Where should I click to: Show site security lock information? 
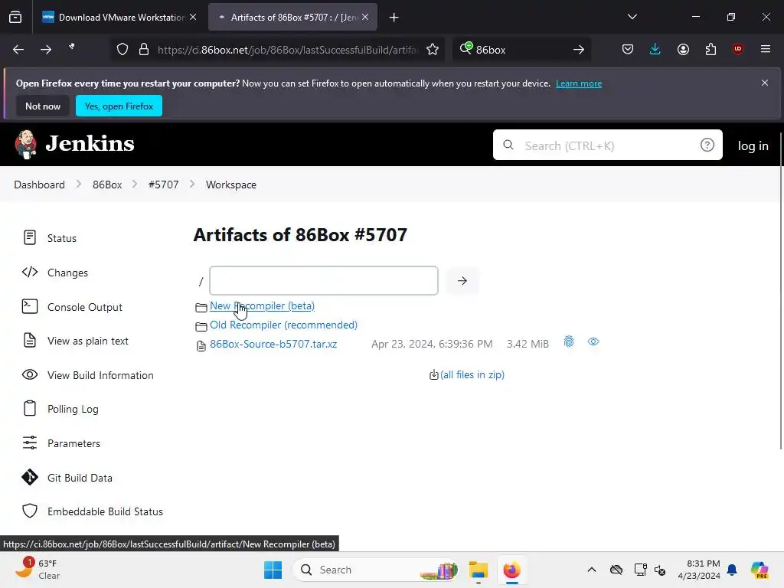coord(144,50)
